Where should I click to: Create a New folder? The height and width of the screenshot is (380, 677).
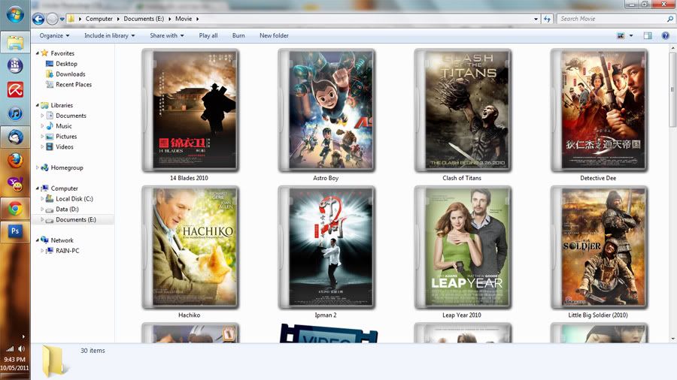coord(274,36)
